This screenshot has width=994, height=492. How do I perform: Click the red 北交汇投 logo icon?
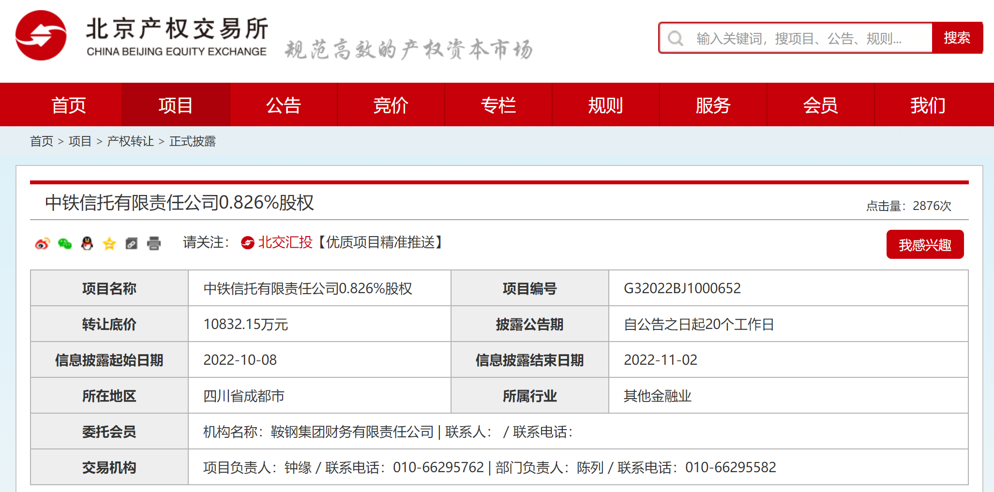point(248,243)
